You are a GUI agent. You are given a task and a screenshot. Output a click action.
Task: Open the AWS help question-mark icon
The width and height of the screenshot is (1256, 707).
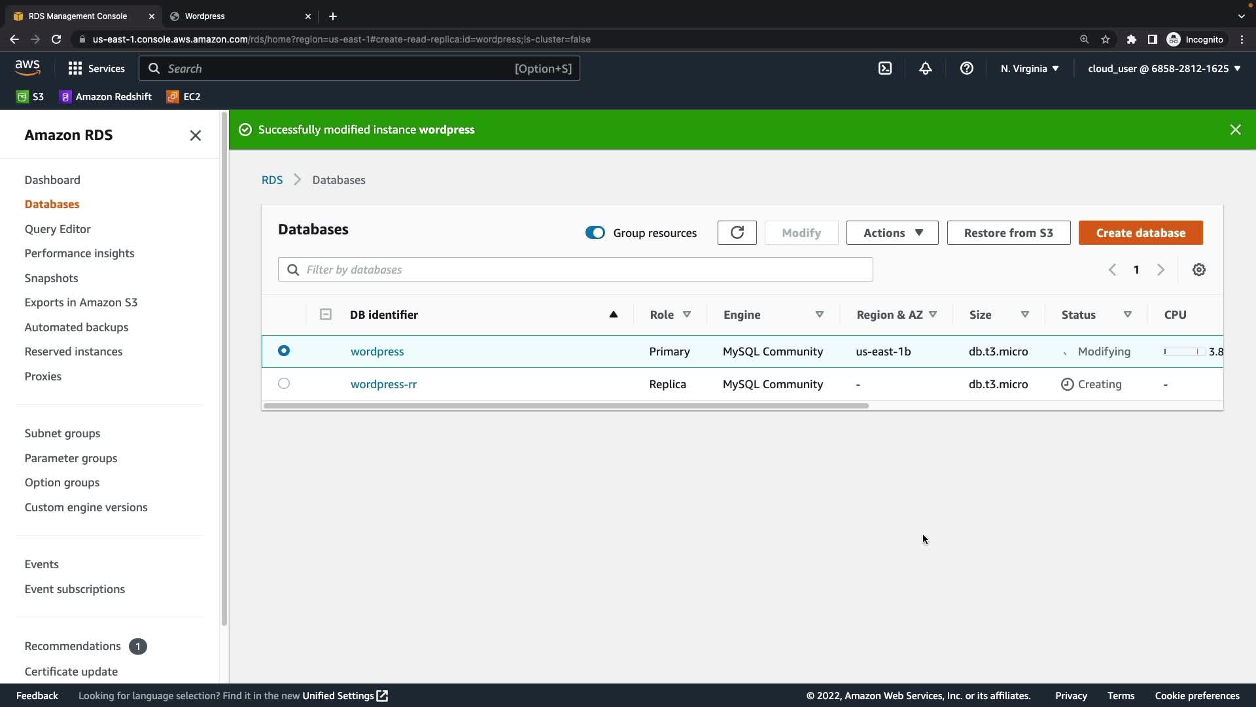(x=966, y=69)
